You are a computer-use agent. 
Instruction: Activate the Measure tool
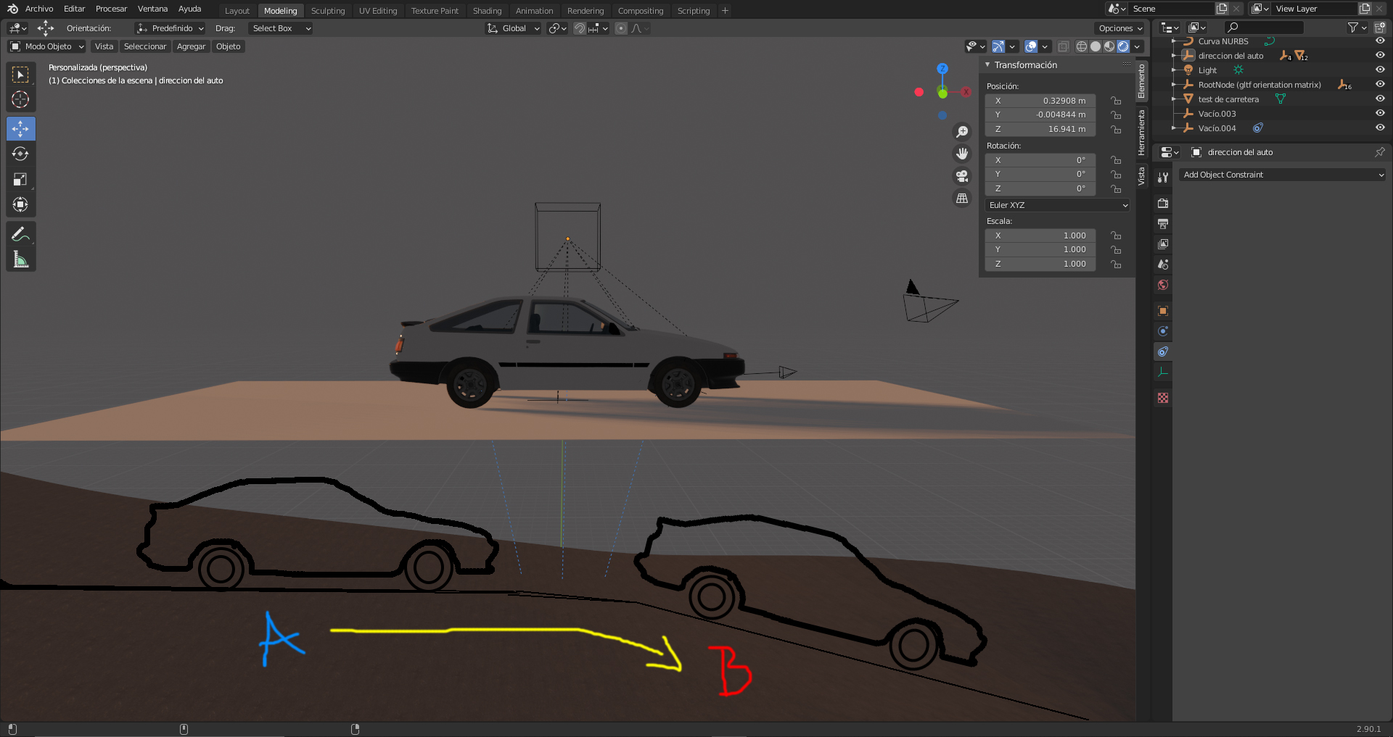tap(20, 259)
